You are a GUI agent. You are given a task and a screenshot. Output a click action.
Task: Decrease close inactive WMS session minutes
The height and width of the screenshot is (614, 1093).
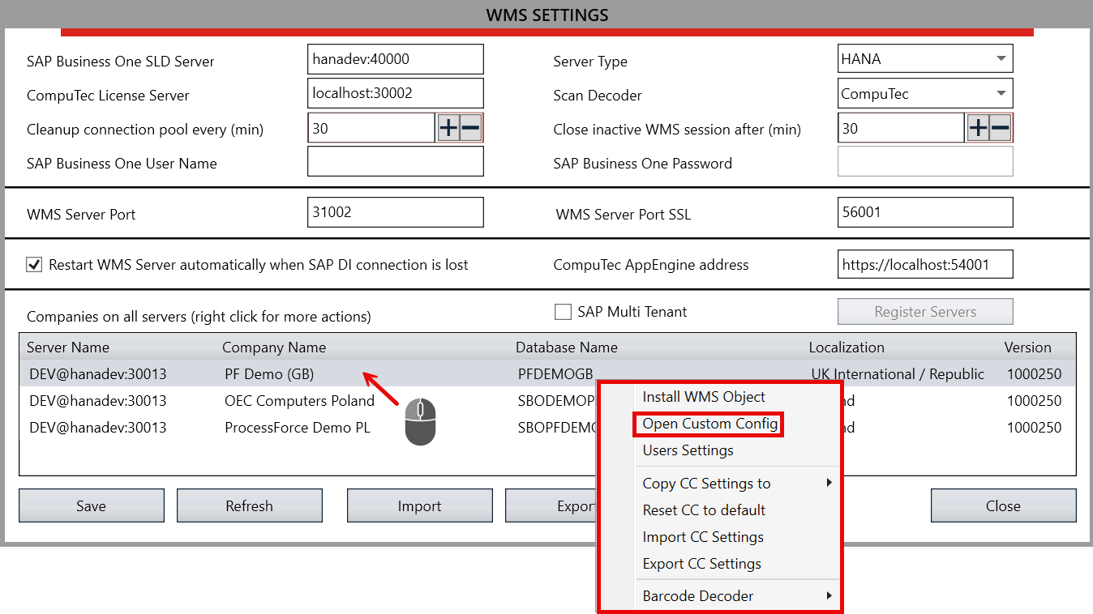1000,128
